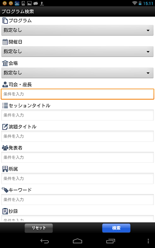
Task: Select the キーワード text field
Action: [77, 200]
